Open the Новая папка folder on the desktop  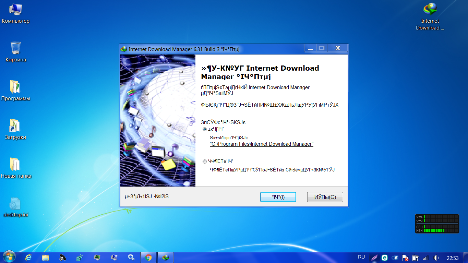(x=16, y=168)
